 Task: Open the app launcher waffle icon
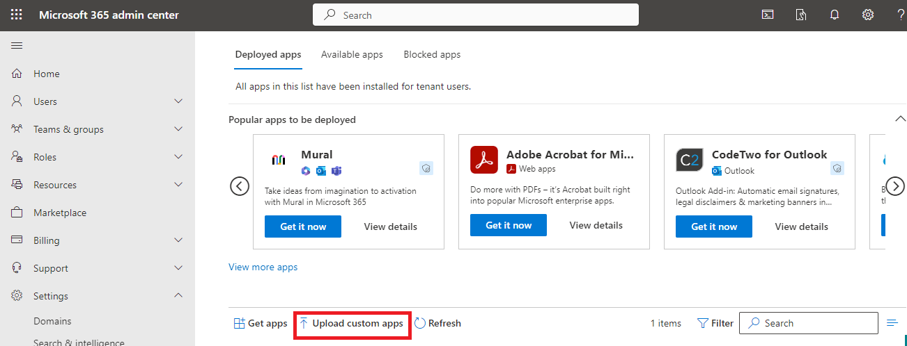coord(17,15)
